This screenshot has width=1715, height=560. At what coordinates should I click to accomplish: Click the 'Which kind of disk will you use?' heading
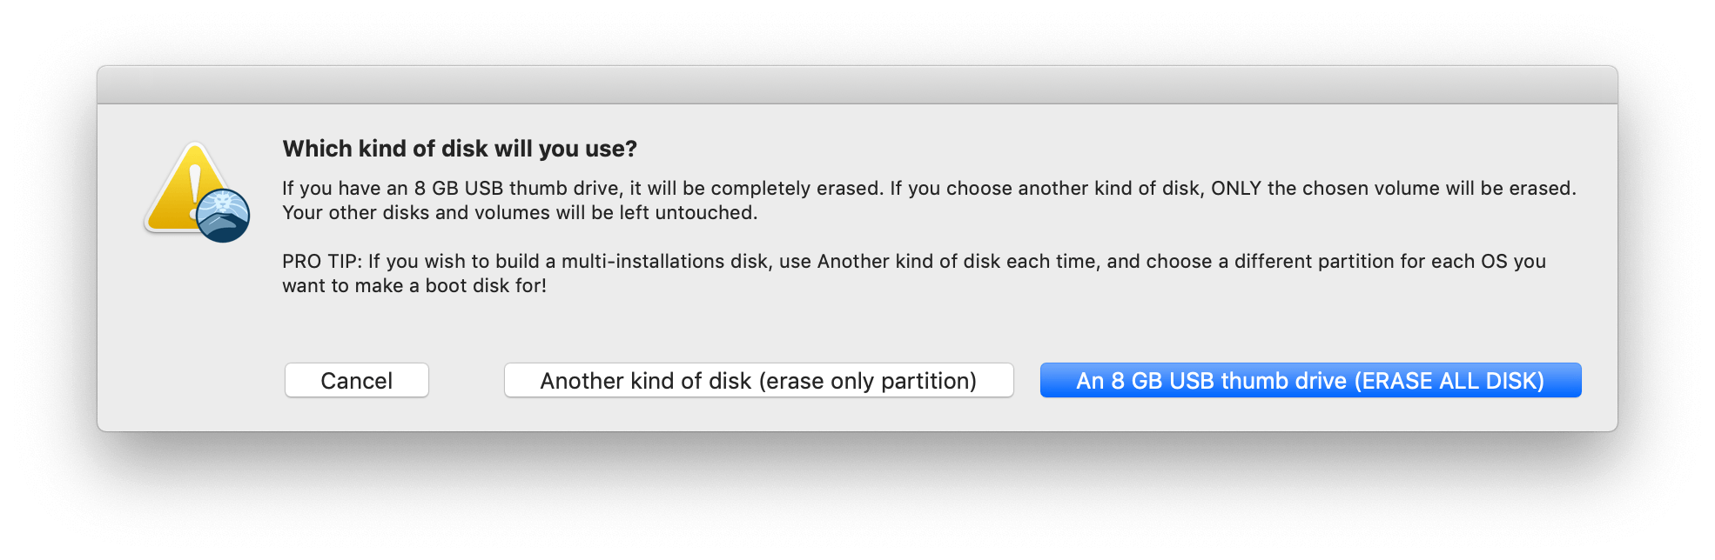pyautogui.click(x=460, y=149)
